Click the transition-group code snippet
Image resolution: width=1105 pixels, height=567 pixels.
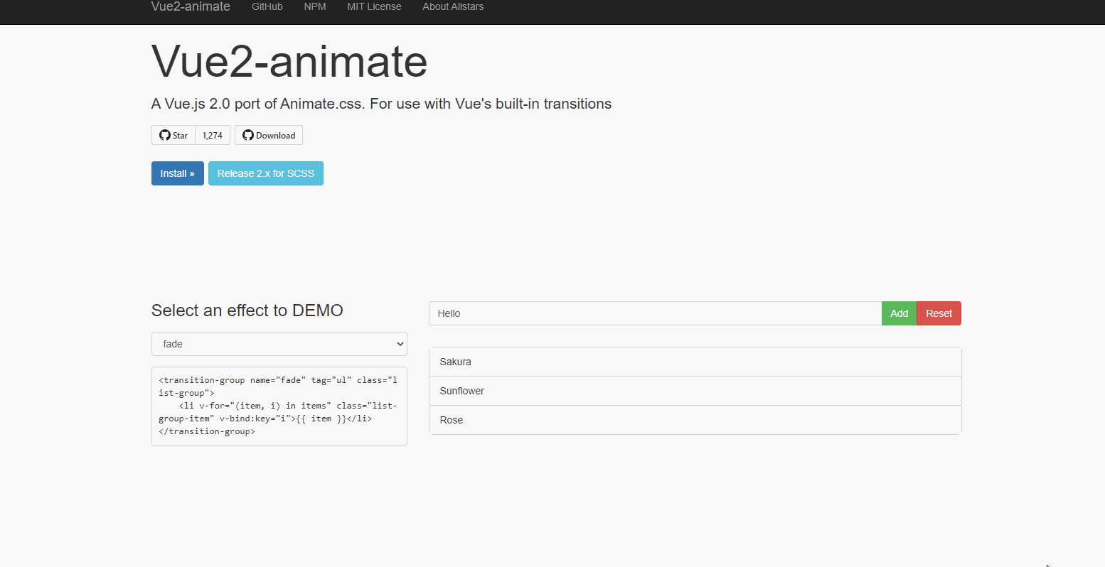(x=279, y=406)
